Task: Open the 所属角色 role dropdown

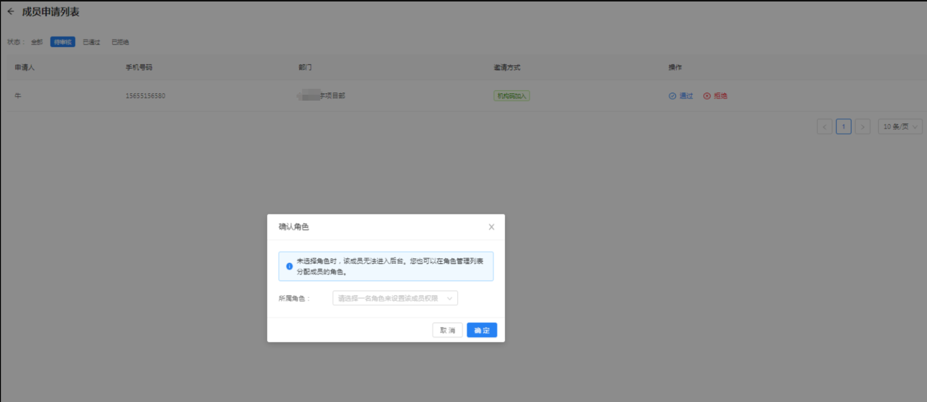Action: point(390,298)
